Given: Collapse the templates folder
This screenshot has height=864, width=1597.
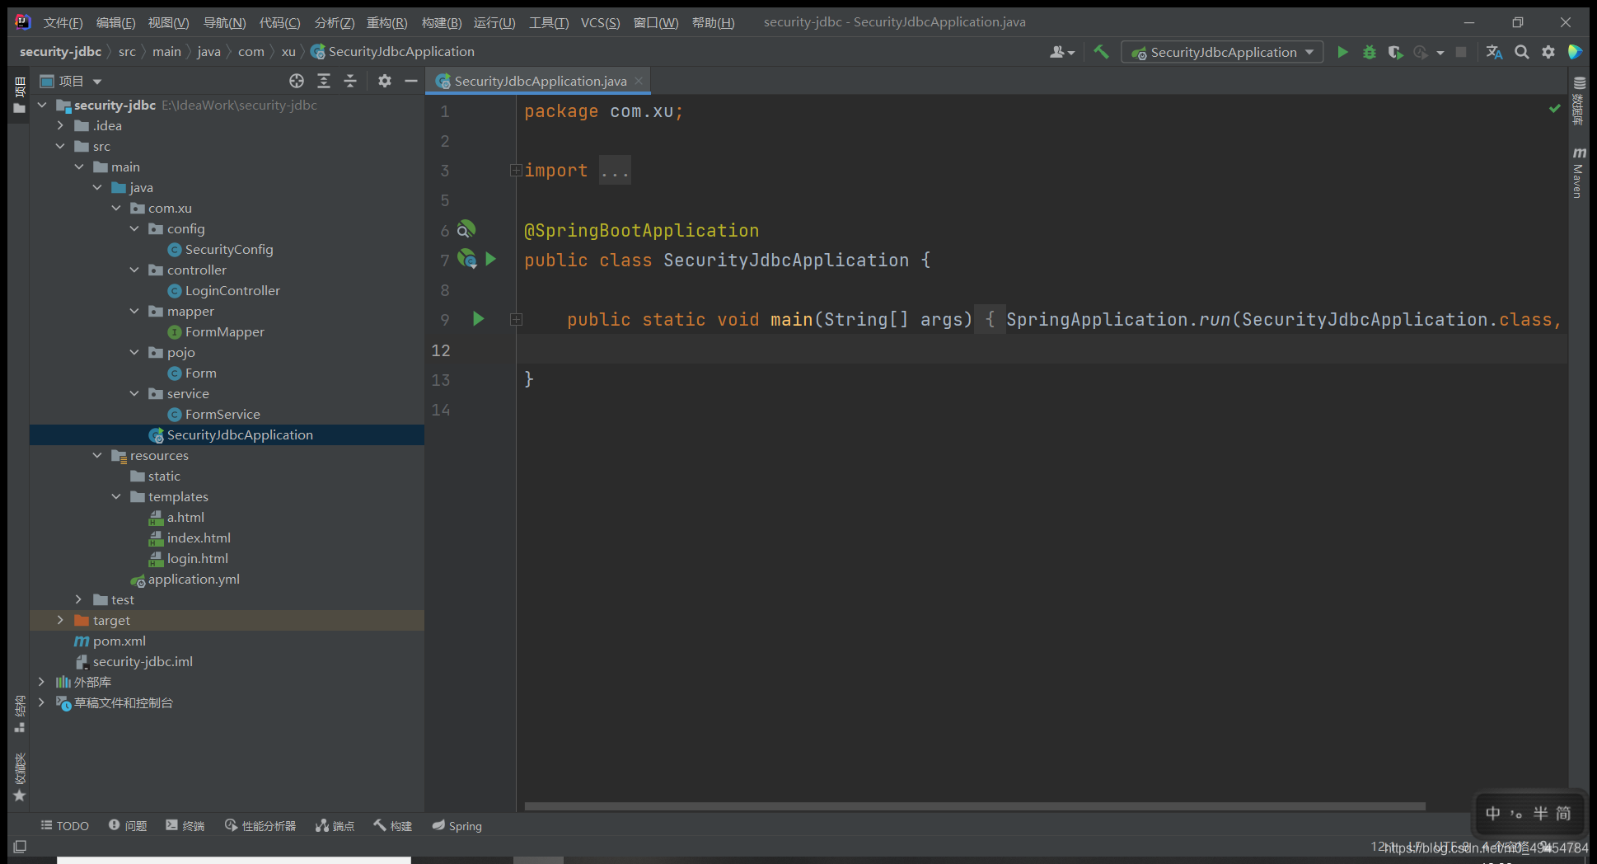Looking at the screenshot, I should [x=116, y=496].
